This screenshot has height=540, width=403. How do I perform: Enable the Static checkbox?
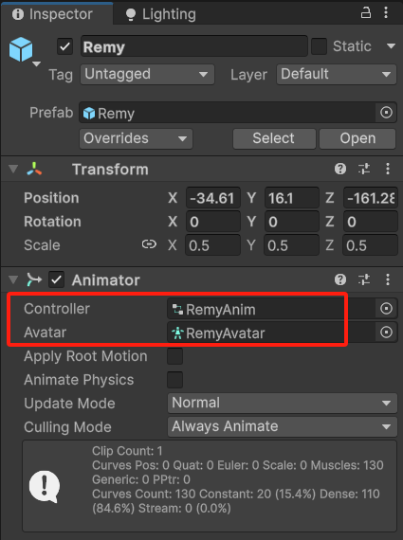point(319,46)
